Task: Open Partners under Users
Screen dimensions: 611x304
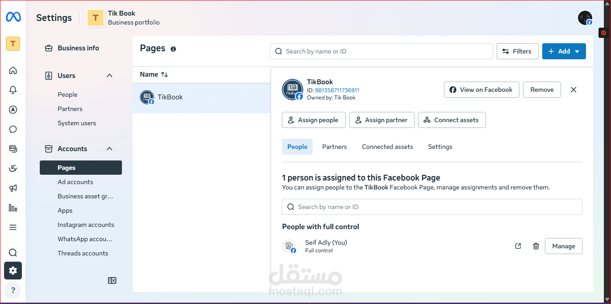Action: (70, 109)
